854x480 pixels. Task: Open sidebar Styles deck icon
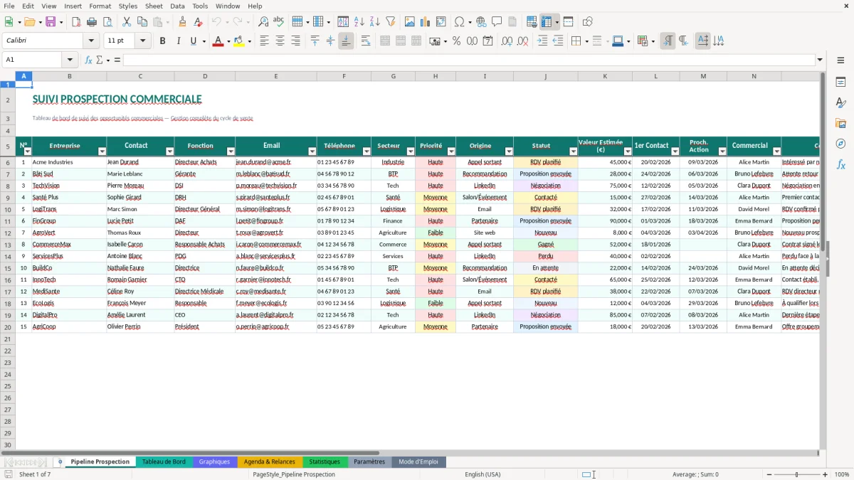click(x=840, y=103)
